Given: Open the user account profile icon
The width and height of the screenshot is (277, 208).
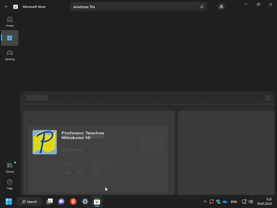Looking at the screenshot, I should (x=221, y=7).
